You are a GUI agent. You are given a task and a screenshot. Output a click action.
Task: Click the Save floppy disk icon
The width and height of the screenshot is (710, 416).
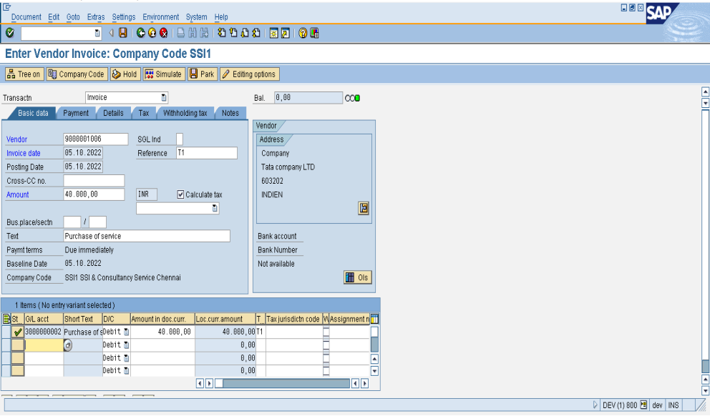click(123, 34)
